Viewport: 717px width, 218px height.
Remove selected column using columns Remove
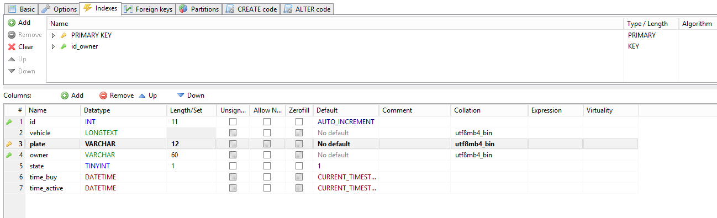tap(116, 95)
